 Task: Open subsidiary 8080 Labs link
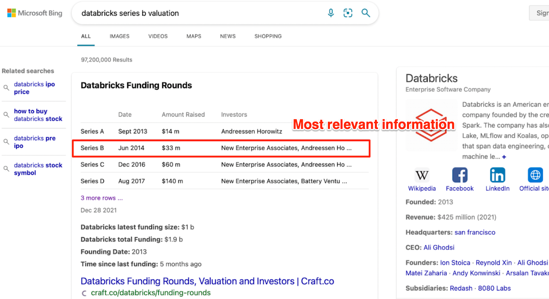pos(494,288)
